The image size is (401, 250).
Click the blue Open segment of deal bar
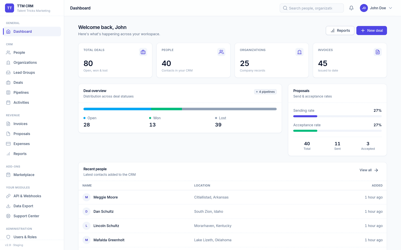click(117, 109)
